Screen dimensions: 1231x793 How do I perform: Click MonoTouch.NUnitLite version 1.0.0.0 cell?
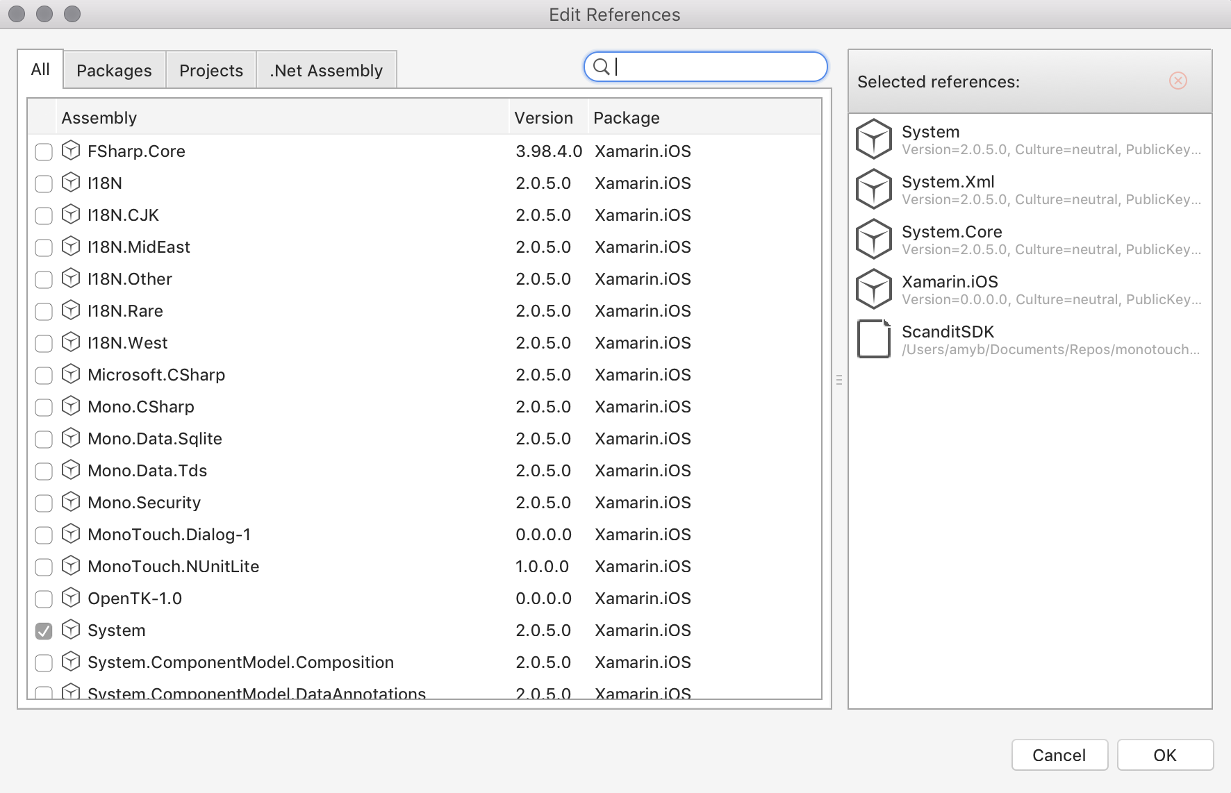tap(542, 566)
